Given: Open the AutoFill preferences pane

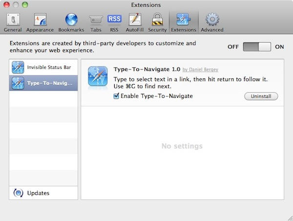Looking at the screenshot, I should 135,22.
